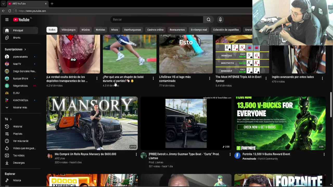Open Meganoticias channel subscription
This screenshot has height=187, width=333.
[x=20, y=86]
